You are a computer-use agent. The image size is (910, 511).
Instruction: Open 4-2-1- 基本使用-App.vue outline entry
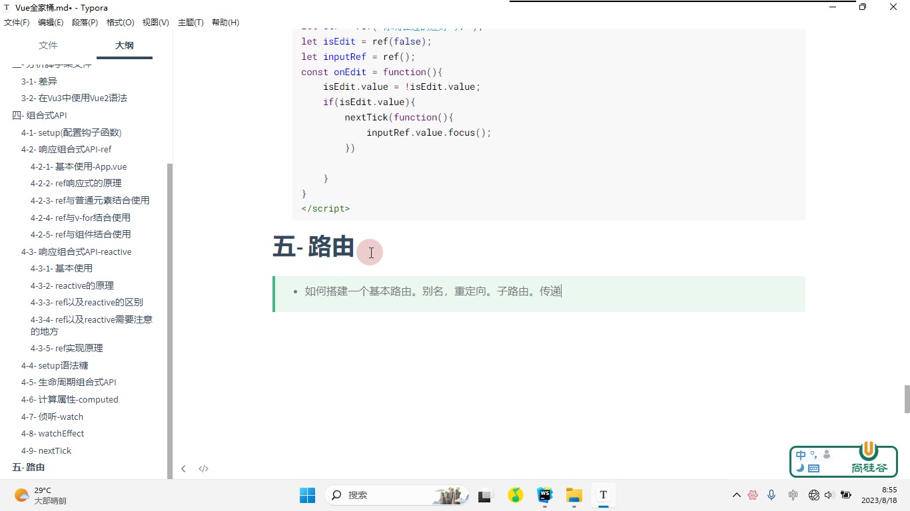79,166
